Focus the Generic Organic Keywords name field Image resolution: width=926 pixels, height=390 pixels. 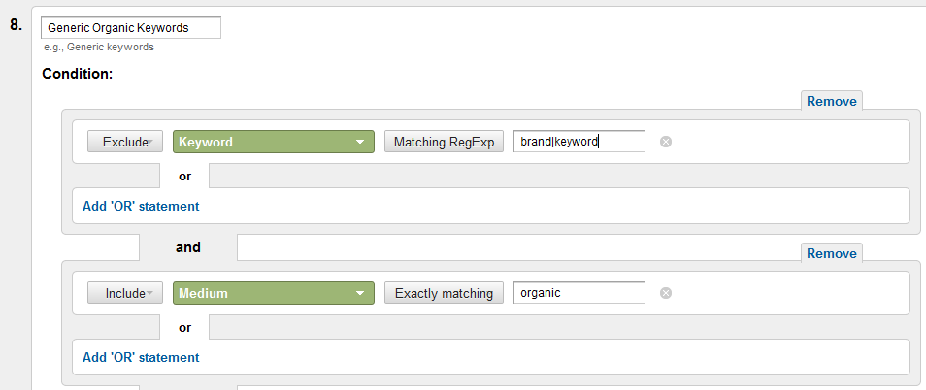tap(131, 28)
